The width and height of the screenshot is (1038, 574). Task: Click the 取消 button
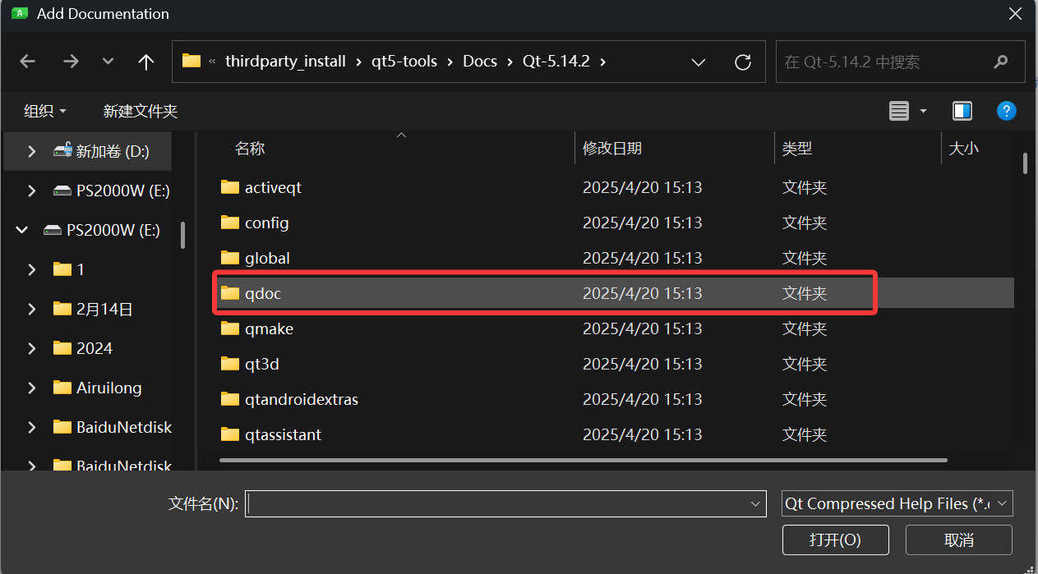tap(959, 540)
